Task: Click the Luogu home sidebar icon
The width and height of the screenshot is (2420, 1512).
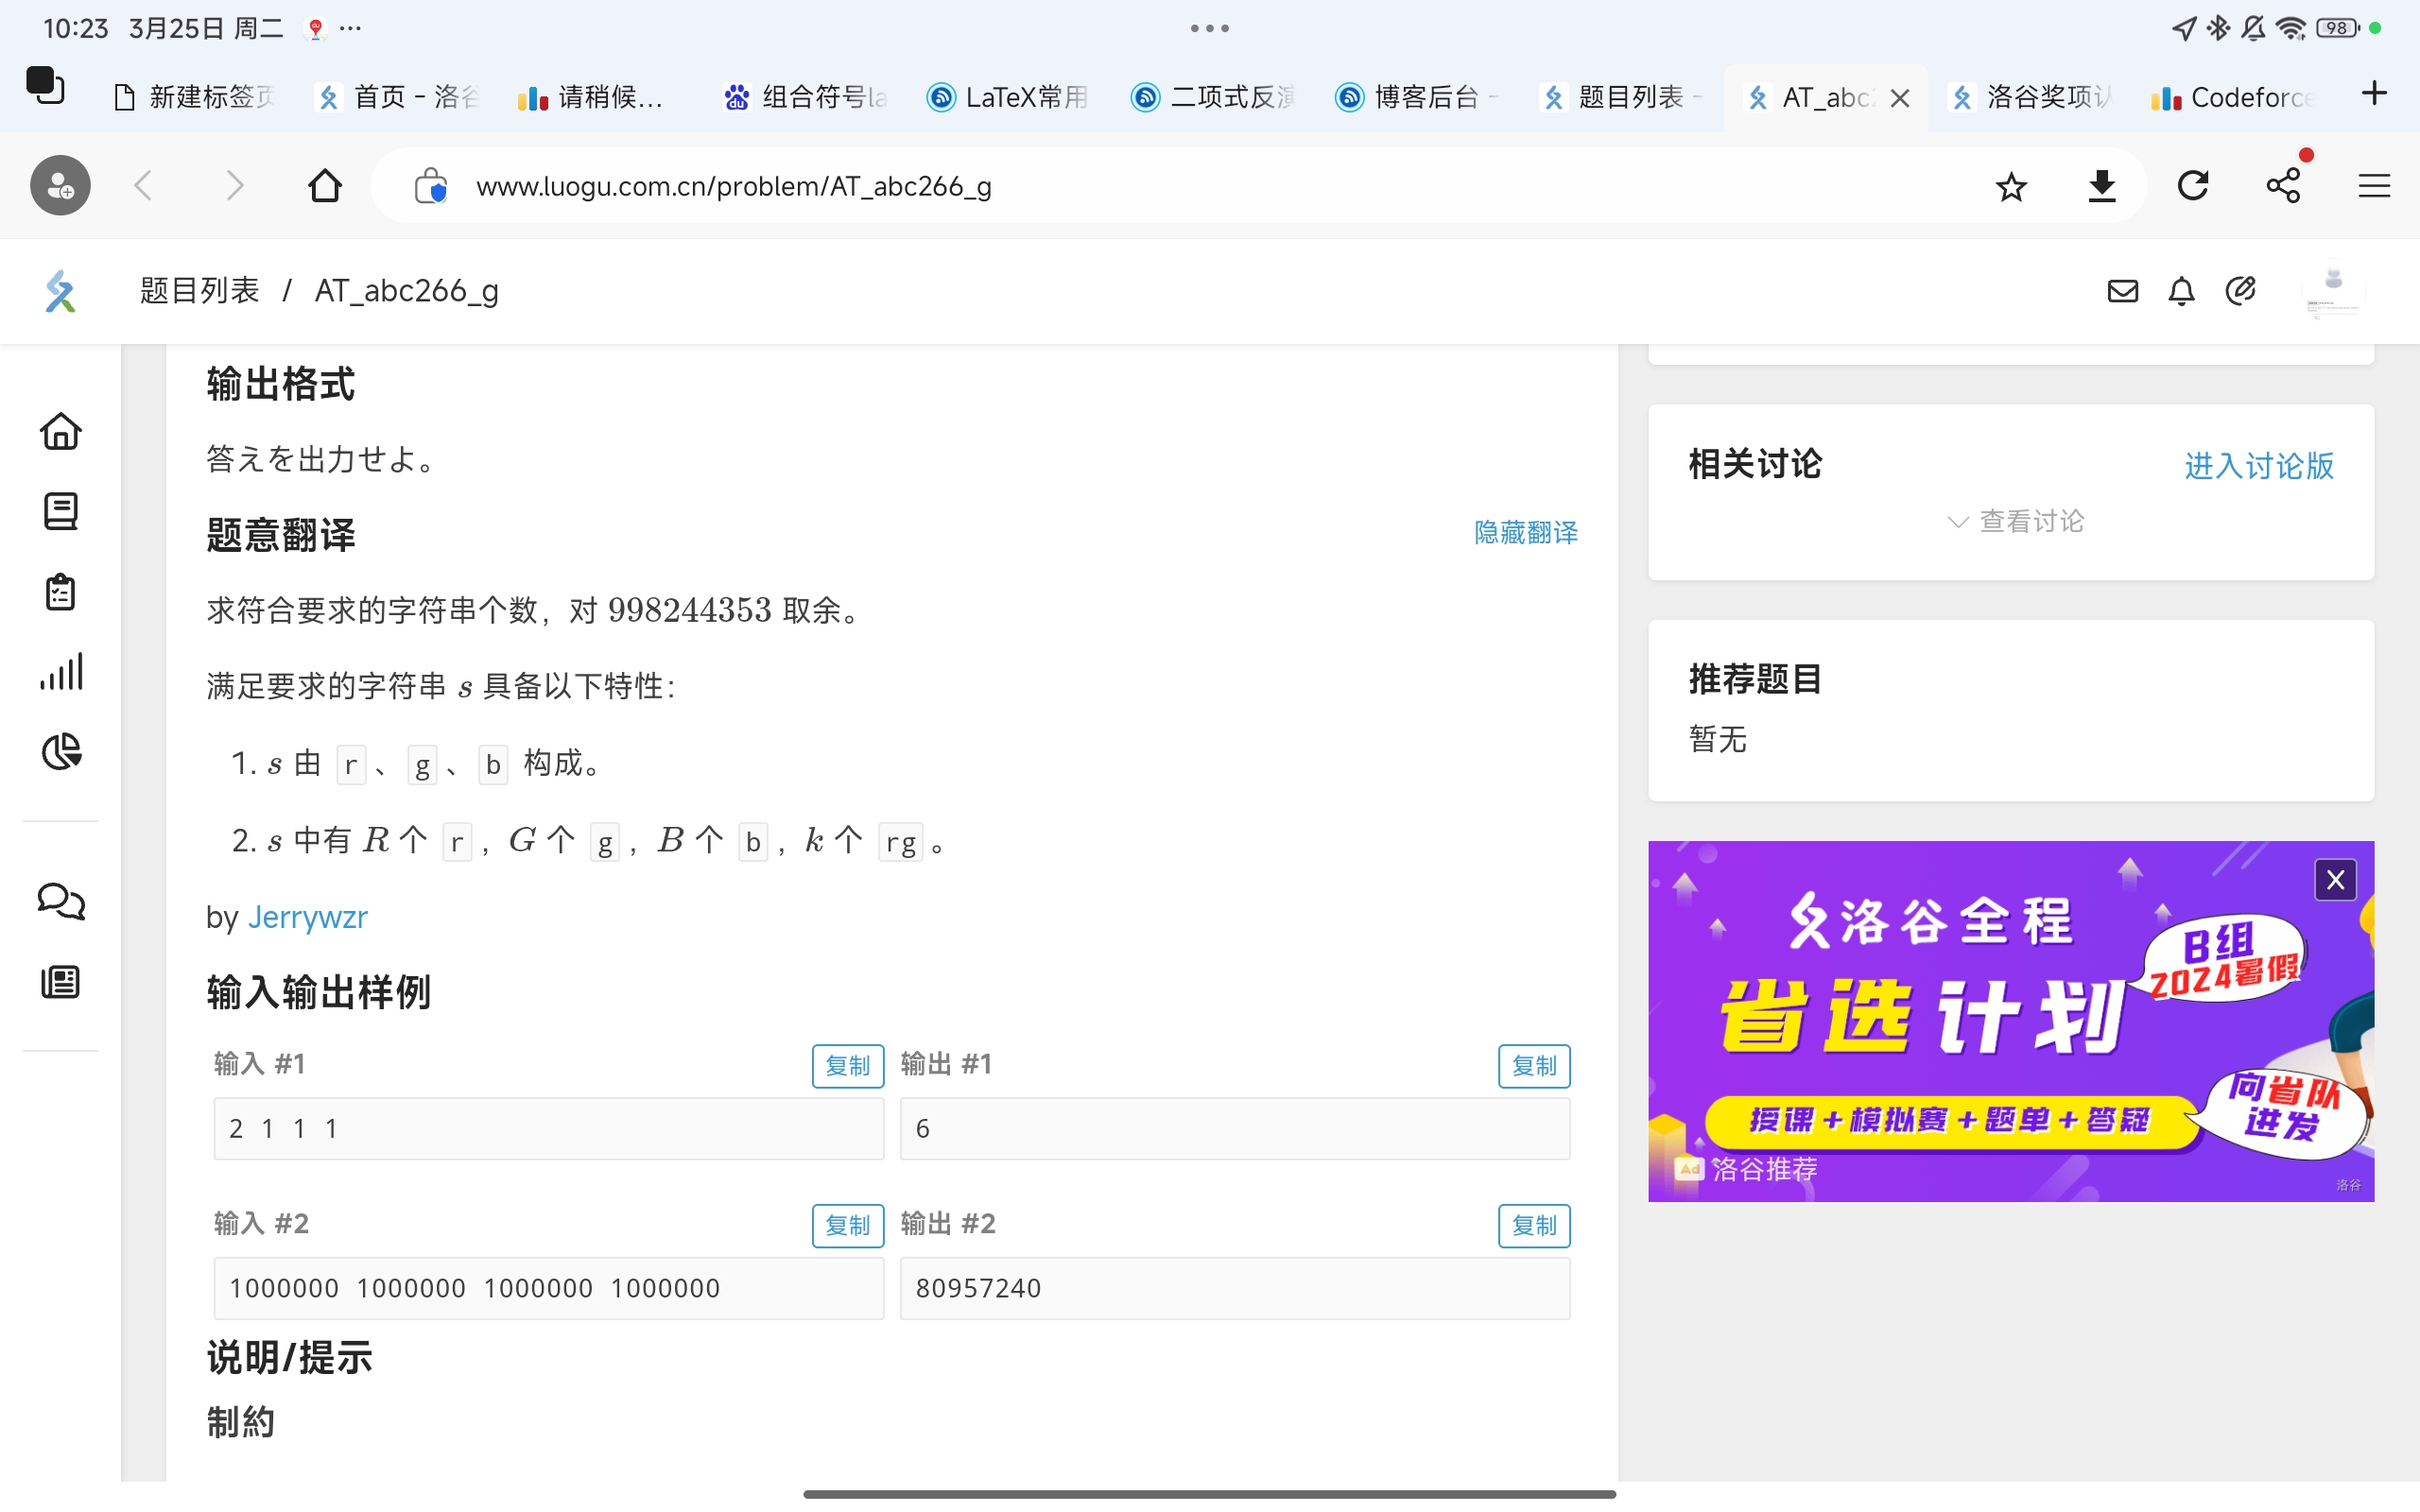Action: point(61,431)
